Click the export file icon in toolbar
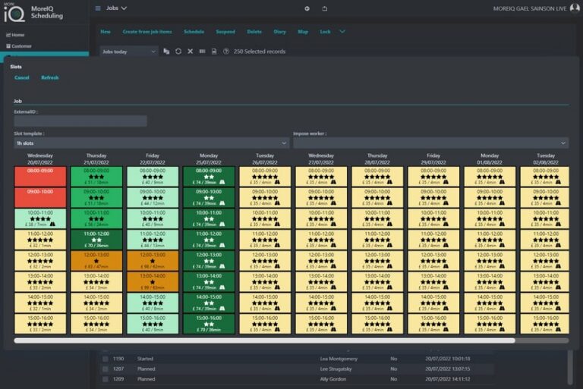The width and height of the screenshot is (583, 389). point(214,52)
